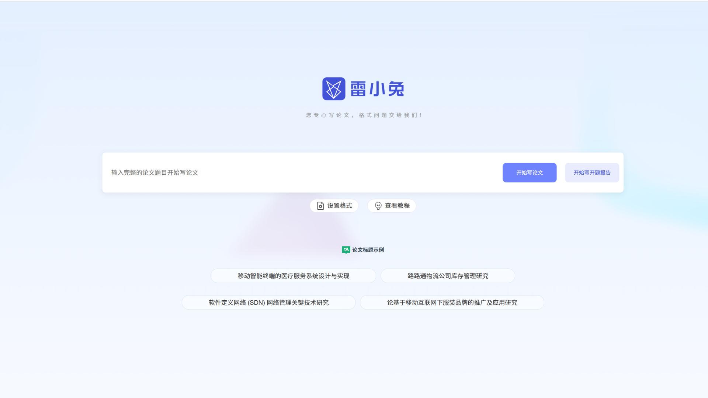Click the 开始写开题报告 button

pyautogui.click(x=592, y=172)
